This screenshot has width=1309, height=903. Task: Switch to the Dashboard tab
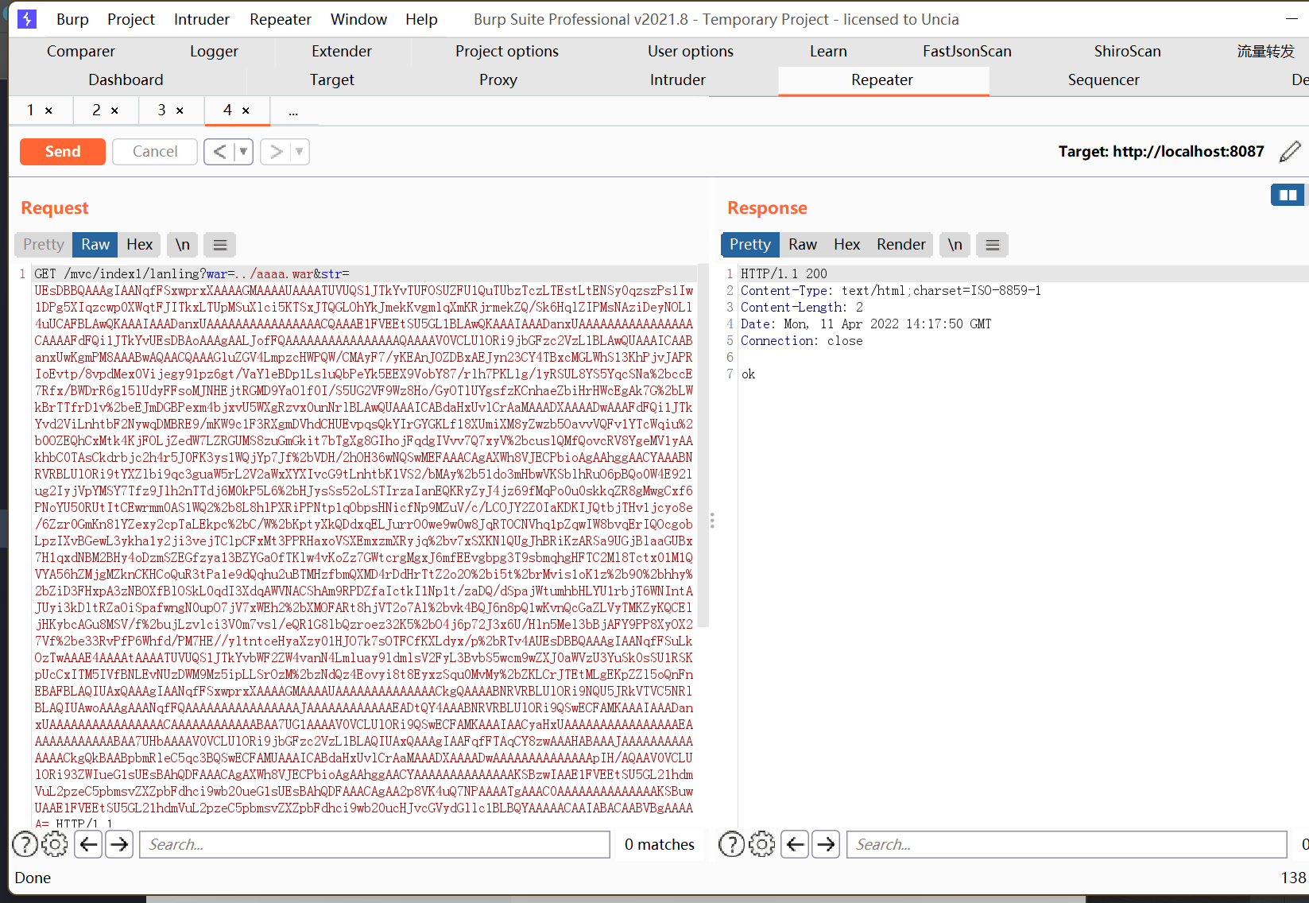(126, 79)
